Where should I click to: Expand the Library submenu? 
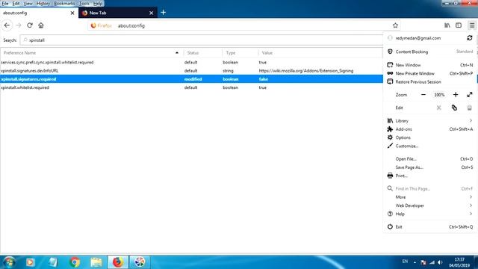pyautogui.click(x=430, y=121)
